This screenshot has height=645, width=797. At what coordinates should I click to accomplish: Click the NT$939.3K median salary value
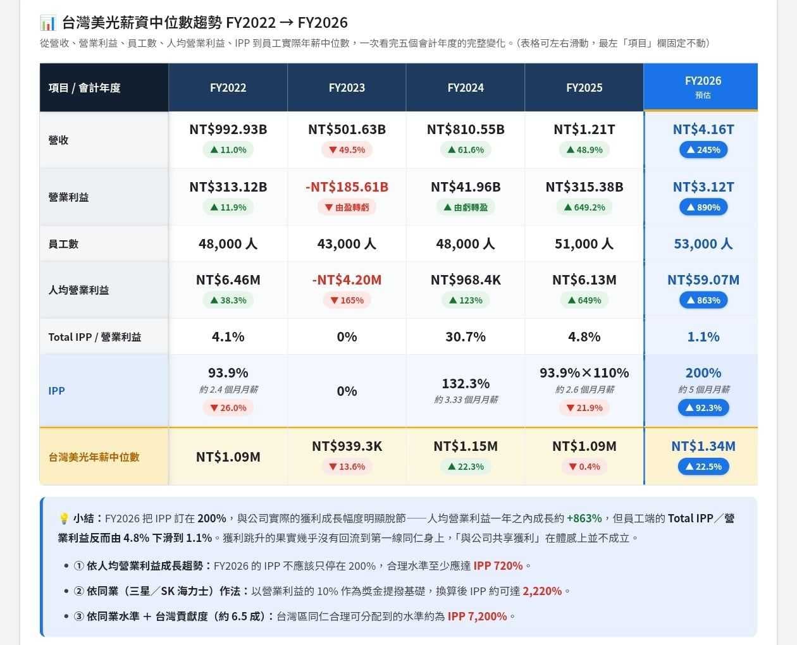tap(347, 446)
